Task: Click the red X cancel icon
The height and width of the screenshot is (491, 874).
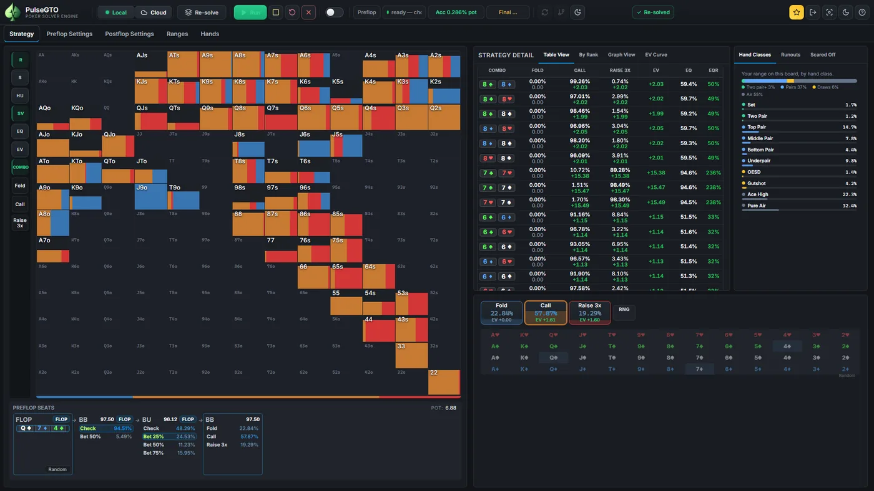Action: coord(308,12)
